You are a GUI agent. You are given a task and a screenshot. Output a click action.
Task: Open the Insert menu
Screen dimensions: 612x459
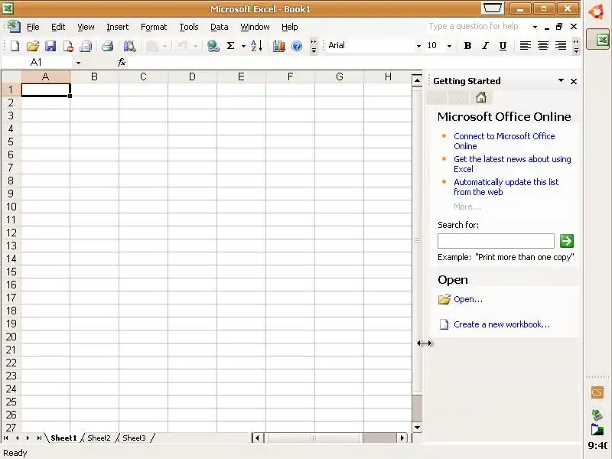(x=118, y=27)
